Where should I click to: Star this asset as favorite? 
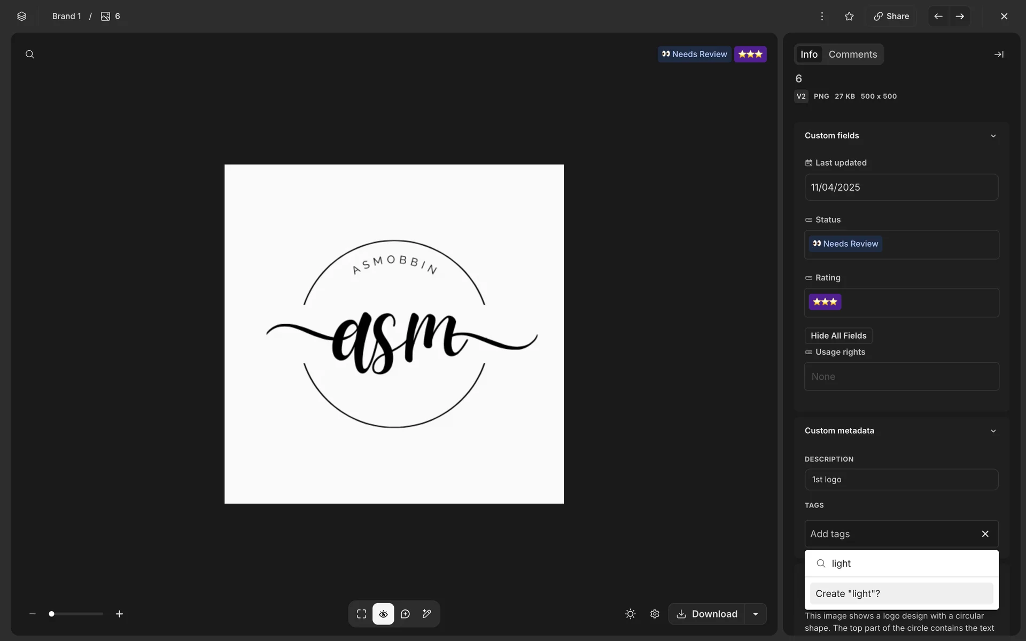click(x=849, y=16)
